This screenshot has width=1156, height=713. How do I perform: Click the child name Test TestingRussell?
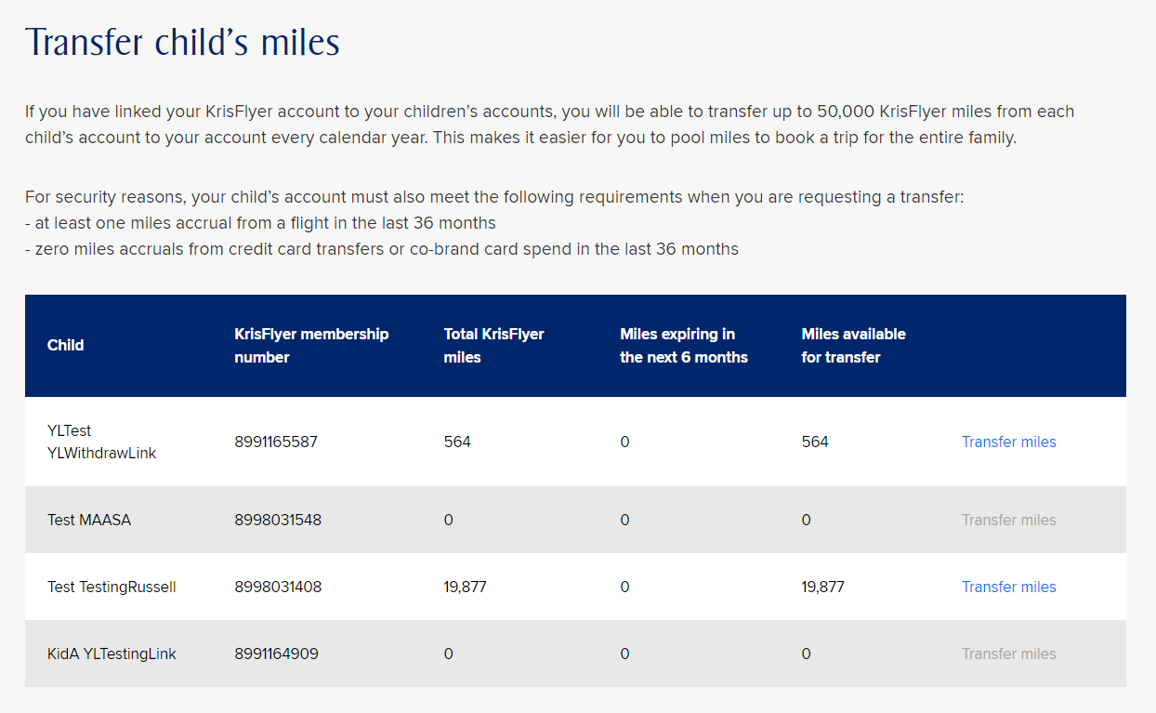click(x=112, y=587)
